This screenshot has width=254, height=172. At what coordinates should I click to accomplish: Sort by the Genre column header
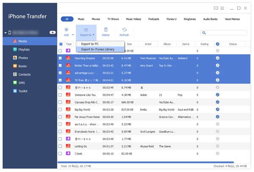pos(186,44)
